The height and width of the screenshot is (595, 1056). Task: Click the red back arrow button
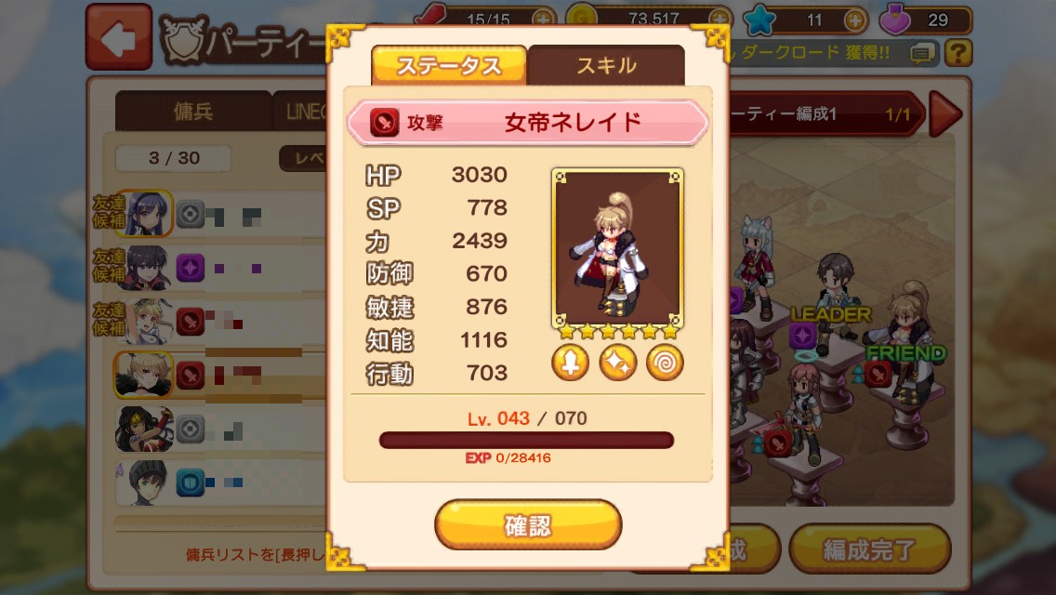pyautogui.click(x=119, y=37)
